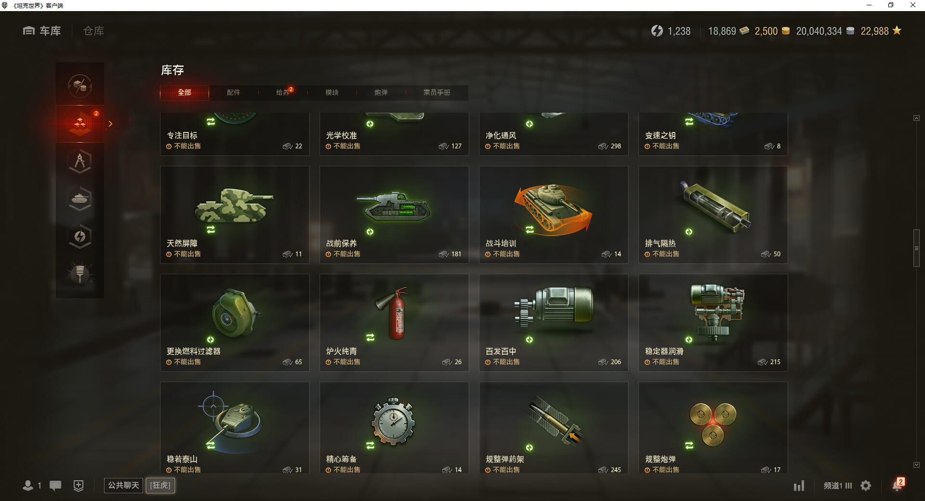Switch to the 配件 tab
This screenshot has width=925, height=501.
[234, 92]
